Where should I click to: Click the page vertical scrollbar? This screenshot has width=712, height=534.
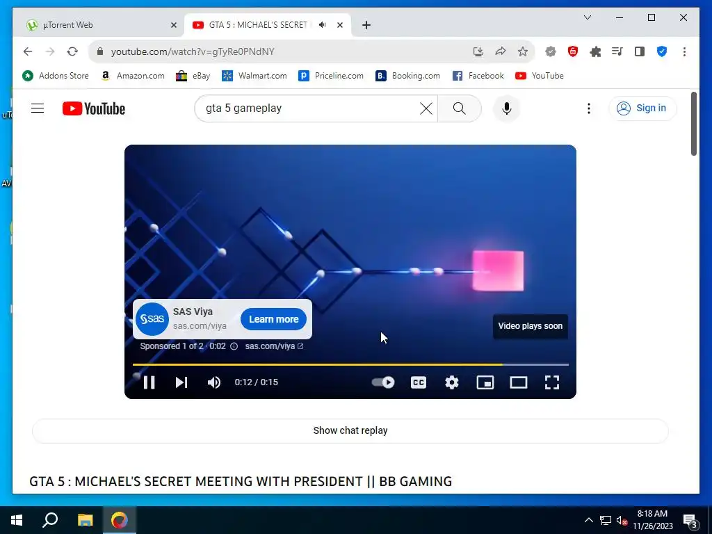[693, 124]
